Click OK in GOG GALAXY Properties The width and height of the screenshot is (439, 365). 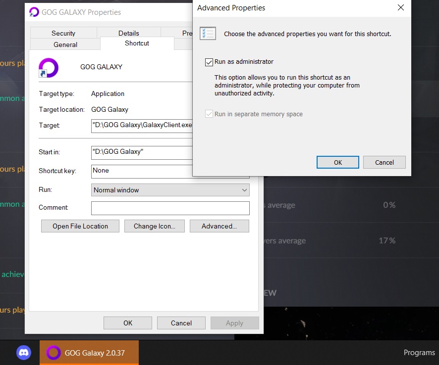coord(128,323)
